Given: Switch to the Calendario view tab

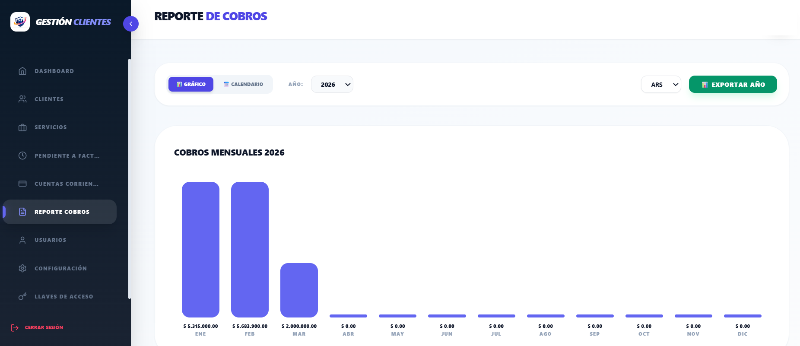Looking at the screenshot, I should [x=243, y=84].
